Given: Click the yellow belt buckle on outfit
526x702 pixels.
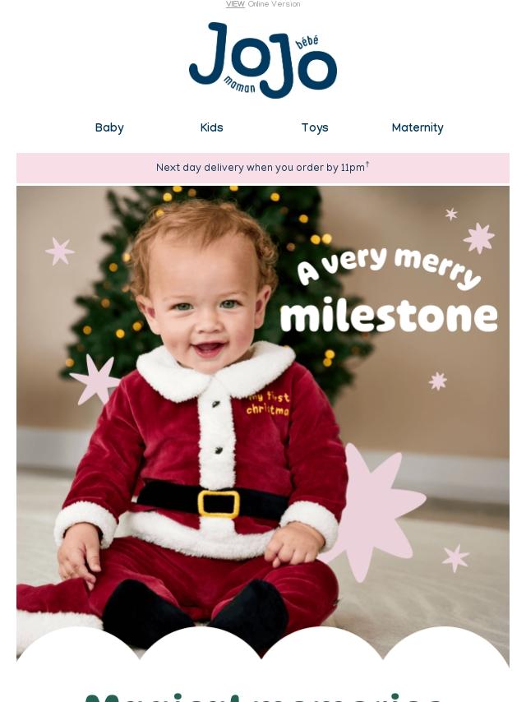Looking at the screenshot, I should click(x=219, y=504).
